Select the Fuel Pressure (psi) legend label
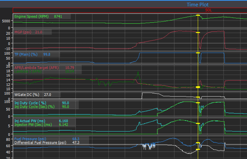 click(30, 139)
